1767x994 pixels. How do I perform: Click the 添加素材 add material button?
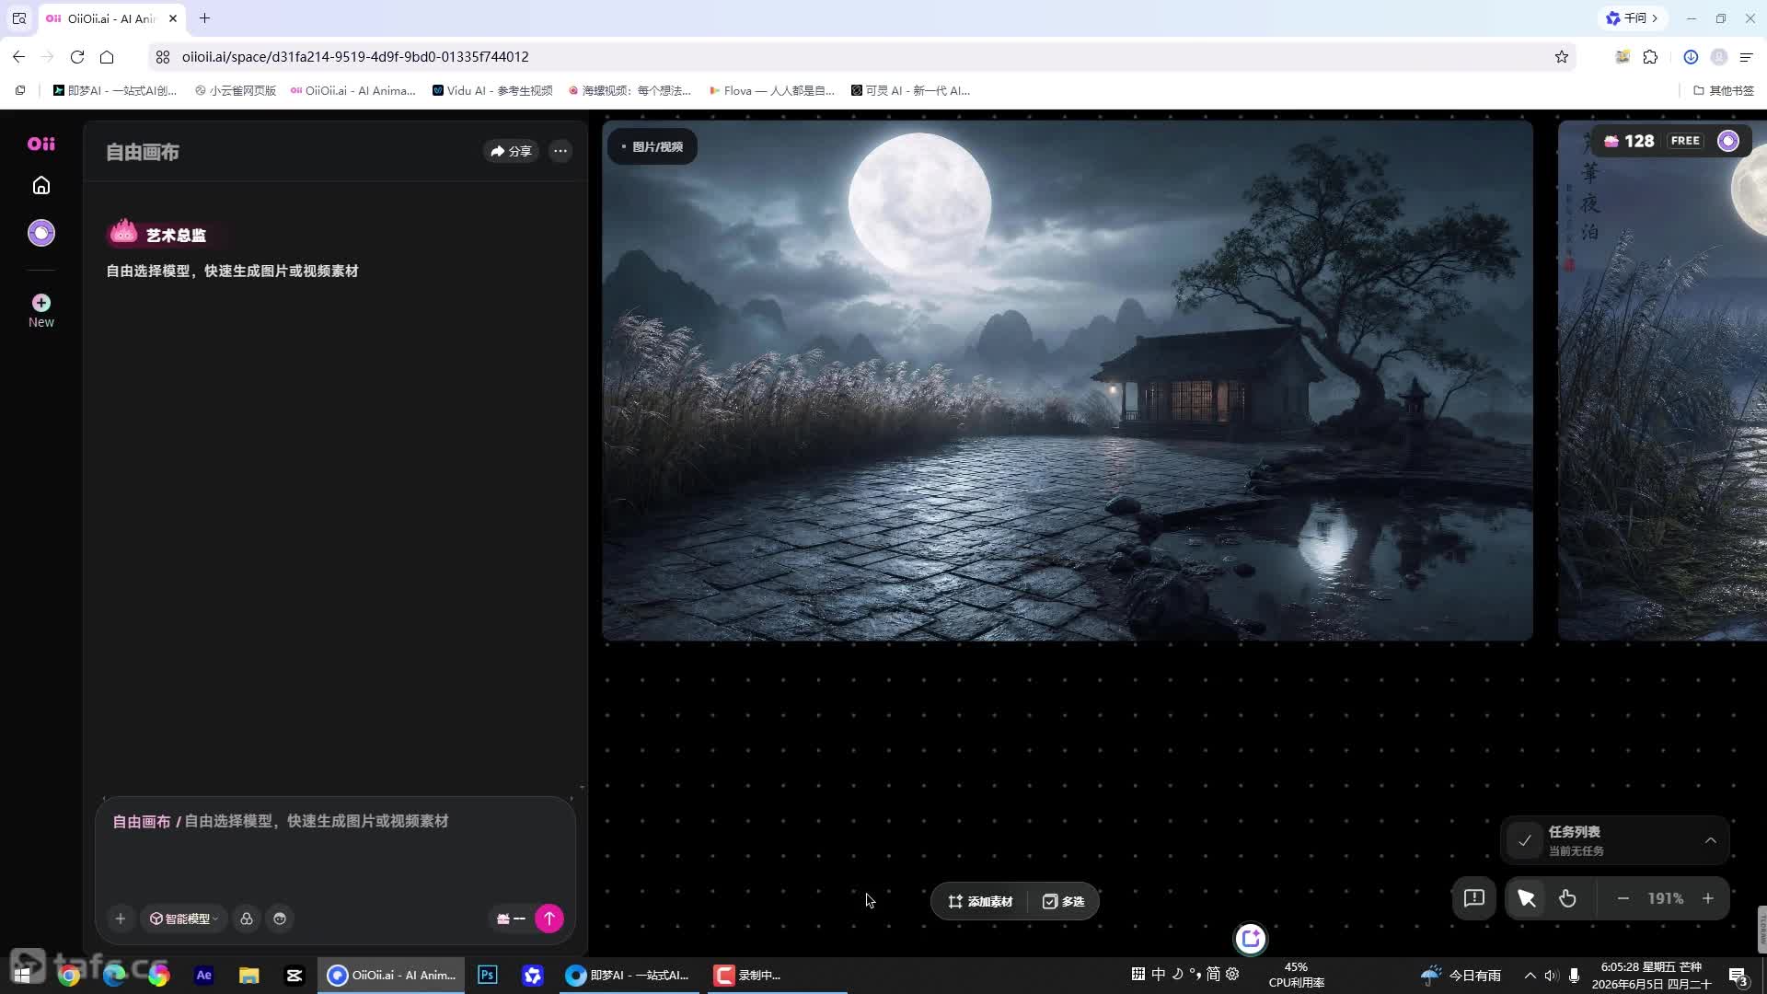point(981,902)
